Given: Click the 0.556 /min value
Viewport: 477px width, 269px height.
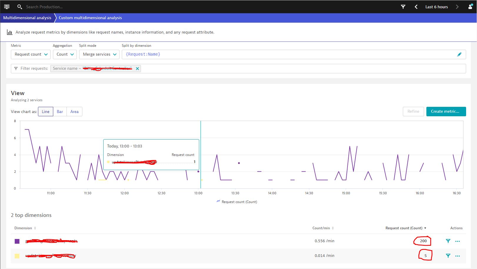Looking at the screenshot, I should [324, 241].
